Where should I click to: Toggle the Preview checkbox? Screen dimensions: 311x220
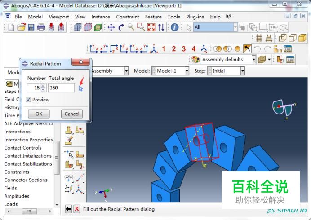pyautogui.click(x=28, y=100)
